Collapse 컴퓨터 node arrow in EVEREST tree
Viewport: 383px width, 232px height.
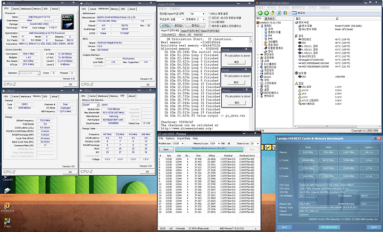258,26
